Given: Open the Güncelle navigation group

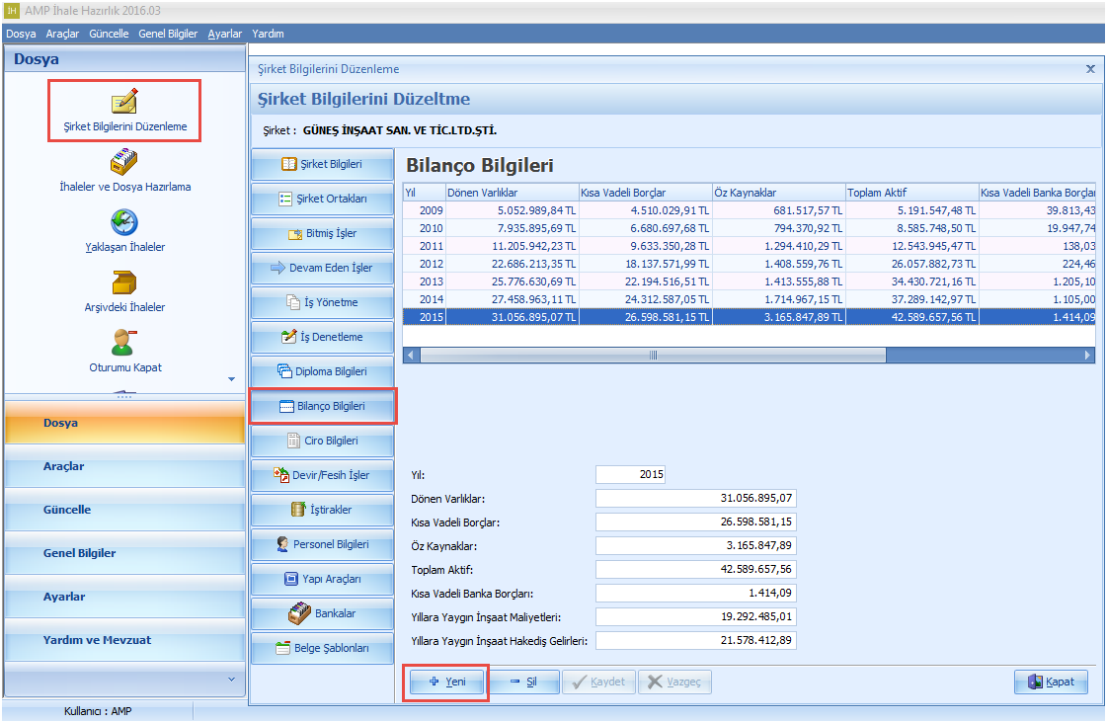Looking at the screenshot, I should point(124,510).
